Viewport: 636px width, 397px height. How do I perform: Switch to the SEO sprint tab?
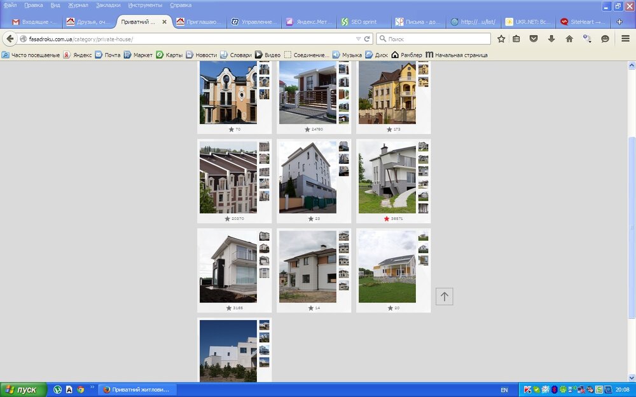tap(364, 22)
